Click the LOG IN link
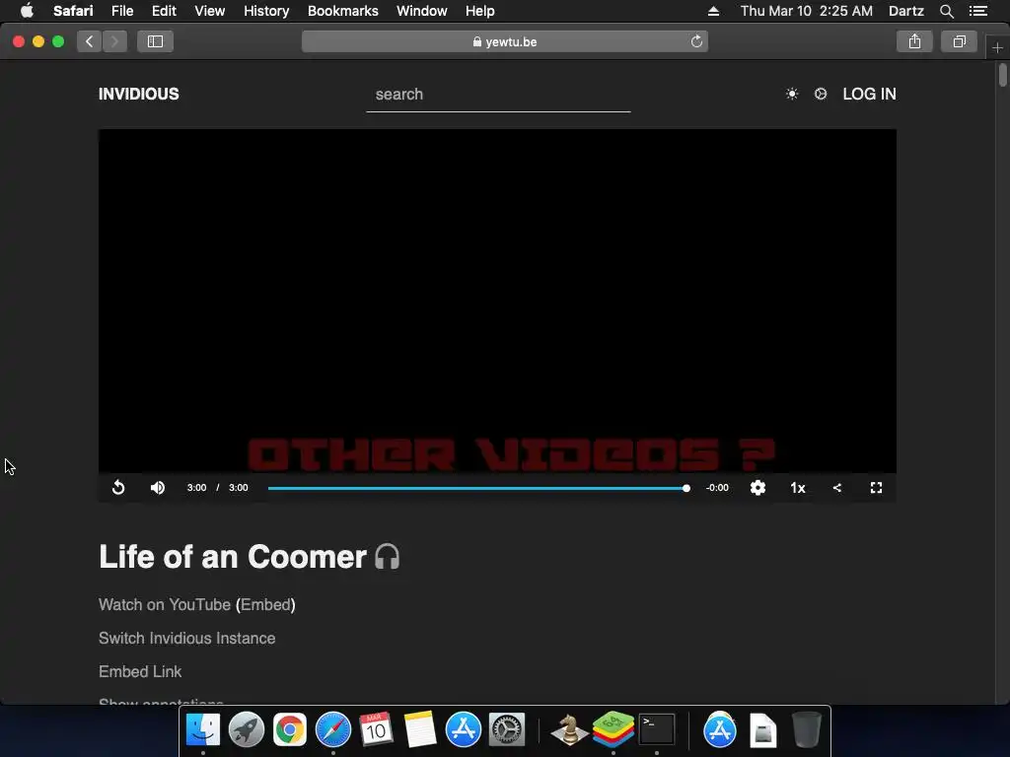This screenshot has height=757, width=1010. 869,94
